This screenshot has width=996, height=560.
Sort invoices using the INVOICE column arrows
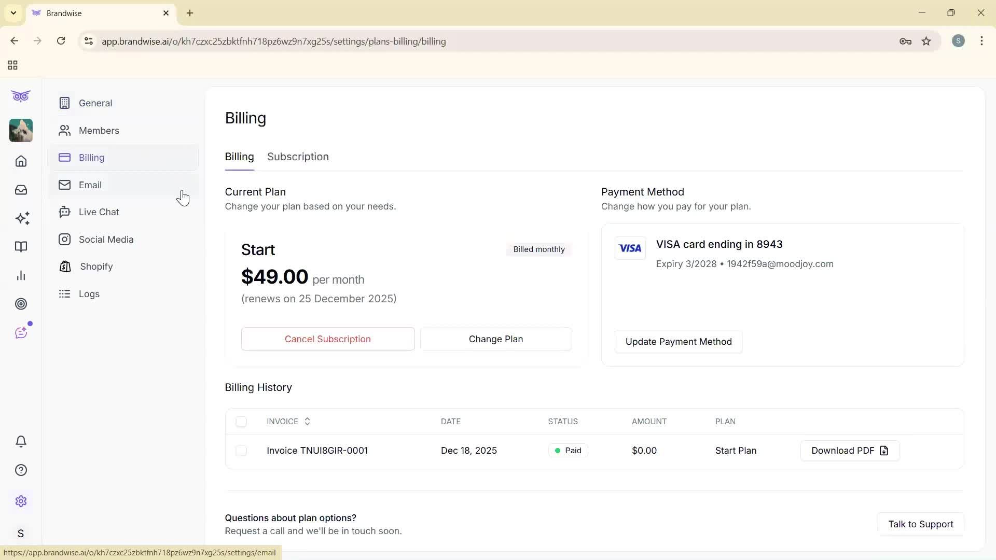pos(307,422)
